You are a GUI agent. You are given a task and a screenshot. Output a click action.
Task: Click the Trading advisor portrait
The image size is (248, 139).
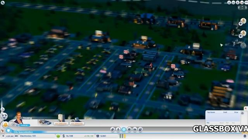point(19,118)
